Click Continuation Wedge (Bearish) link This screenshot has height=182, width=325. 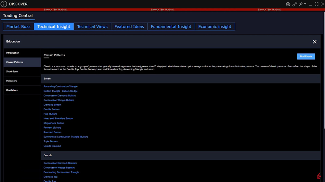(59, 168)
